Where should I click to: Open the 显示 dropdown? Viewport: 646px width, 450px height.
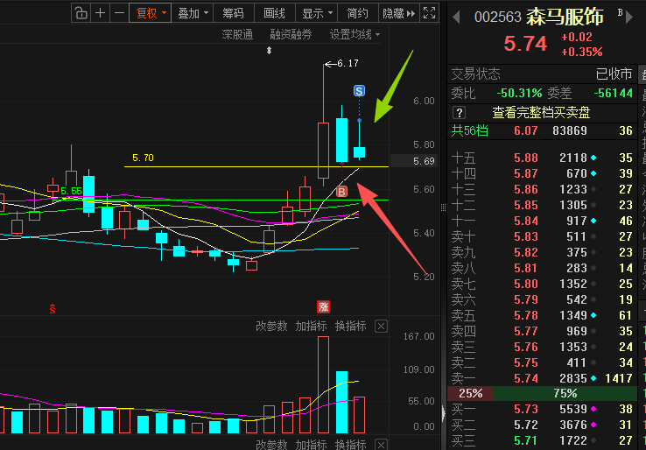[x=317, y=13]
